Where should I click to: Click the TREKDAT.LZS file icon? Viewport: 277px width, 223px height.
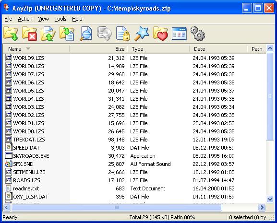(9, 140)
